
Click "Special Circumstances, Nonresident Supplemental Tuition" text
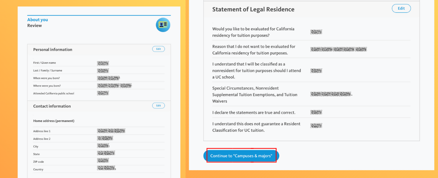tap(255, 95)
